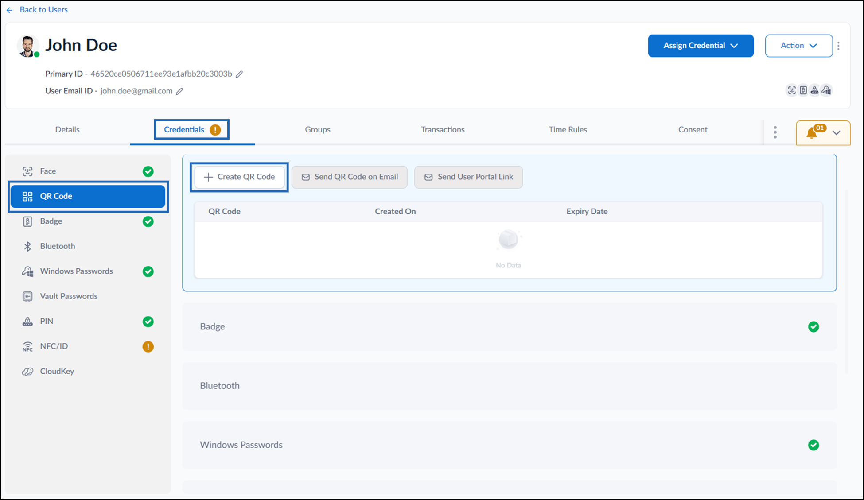Click Send User Portal Link
The width and height of the screenshot is (864, 500).
point(468,177)
